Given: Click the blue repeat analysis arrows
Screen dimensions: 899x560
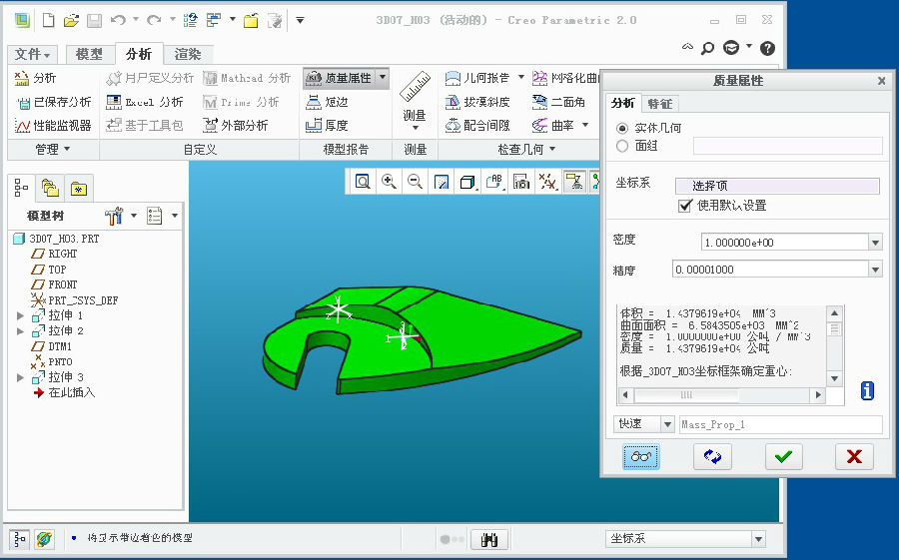Looking at the screenshot, I should [x=712, y=456].
